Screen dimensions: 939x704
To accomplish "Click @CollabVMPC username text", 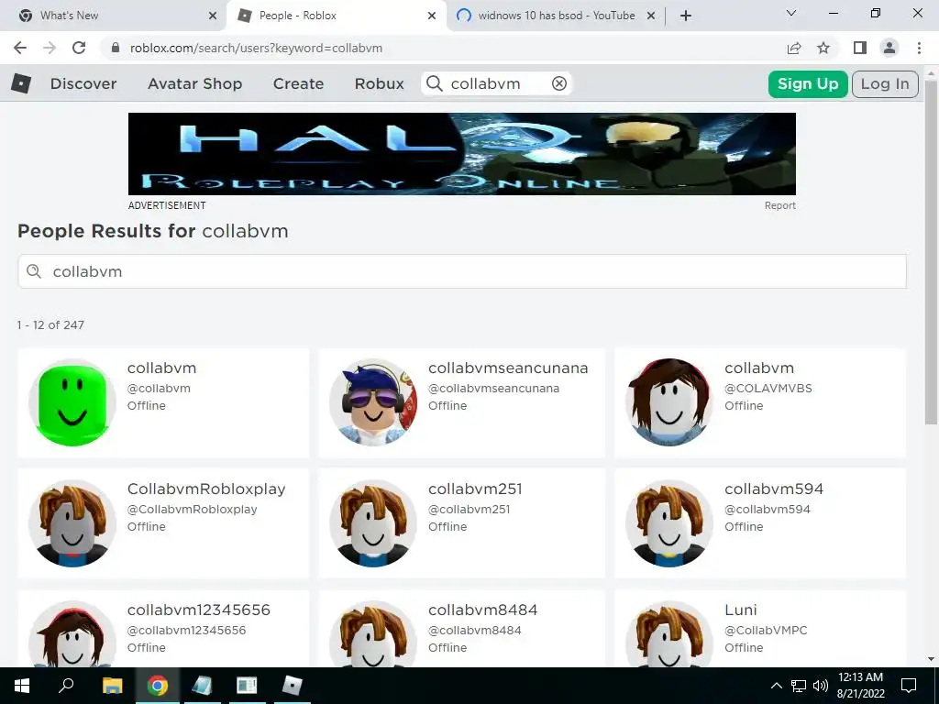I will click(766, 631).
